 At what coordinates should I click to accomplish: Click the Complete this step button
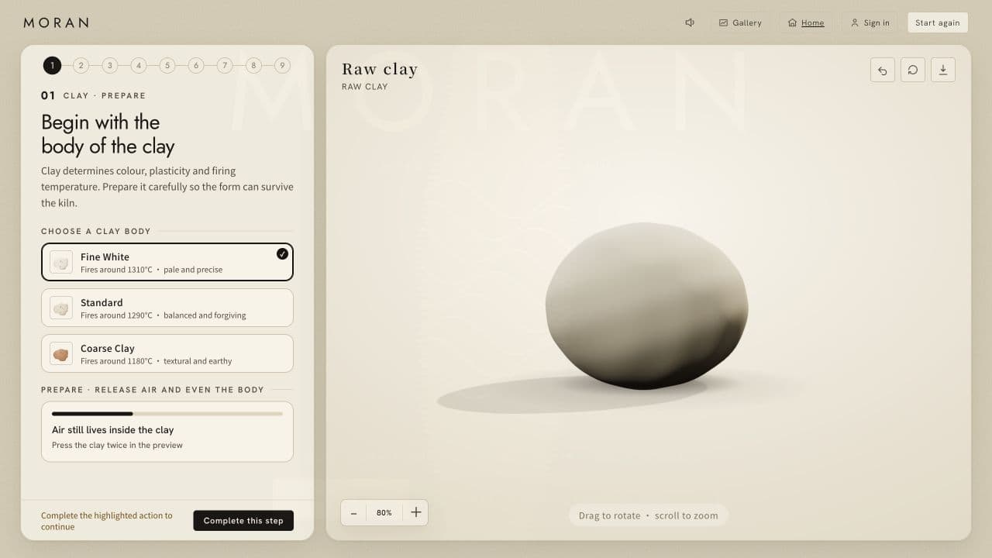coord(243,521)
